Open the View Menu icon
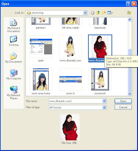The width and height of the screenshot is (138, 151). pos(110,13)
